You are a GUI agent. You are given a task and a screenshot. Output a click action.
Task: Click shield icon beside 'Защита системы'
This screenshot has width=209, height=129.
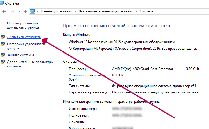pos(3,55)
